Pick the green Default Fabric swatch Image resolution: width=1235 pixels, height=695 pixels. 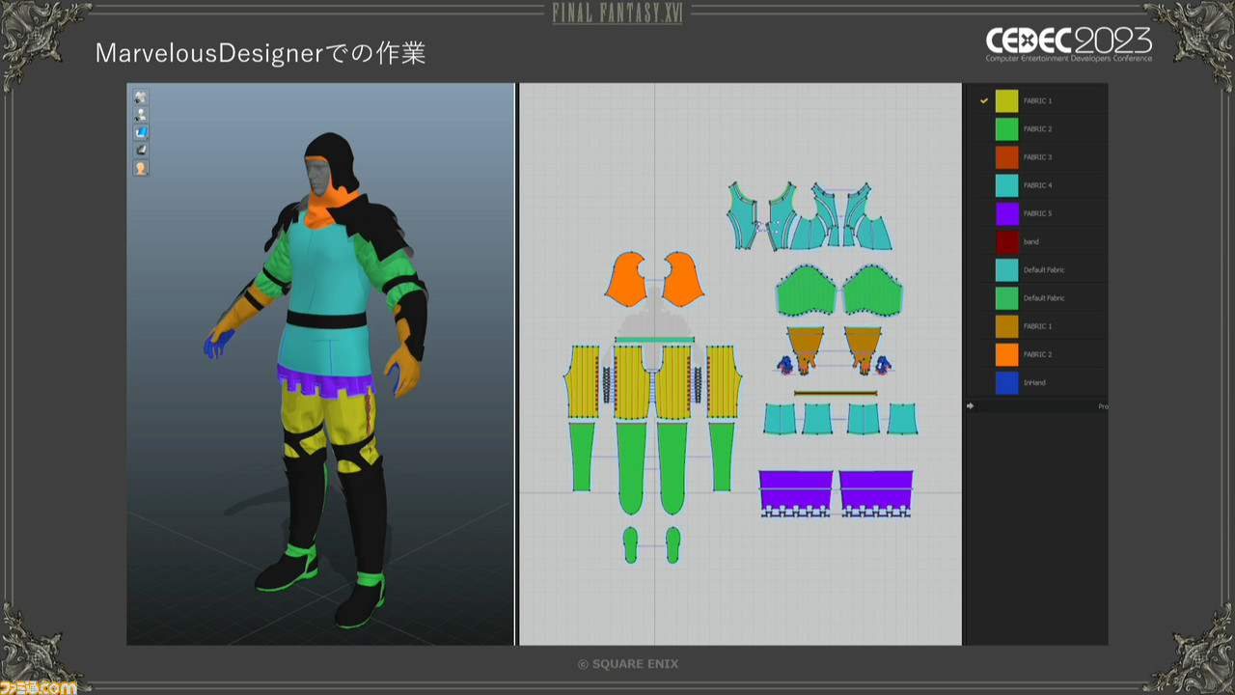tap(1007, 297)
